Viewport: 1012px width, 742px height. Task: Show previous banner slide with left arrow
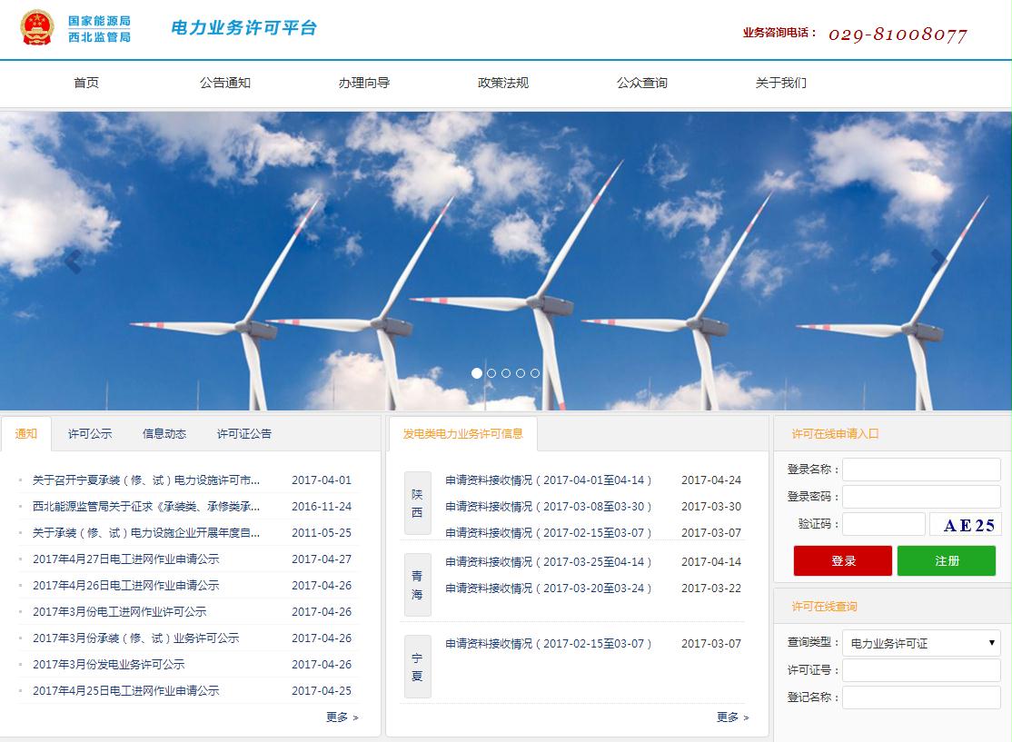73,262
